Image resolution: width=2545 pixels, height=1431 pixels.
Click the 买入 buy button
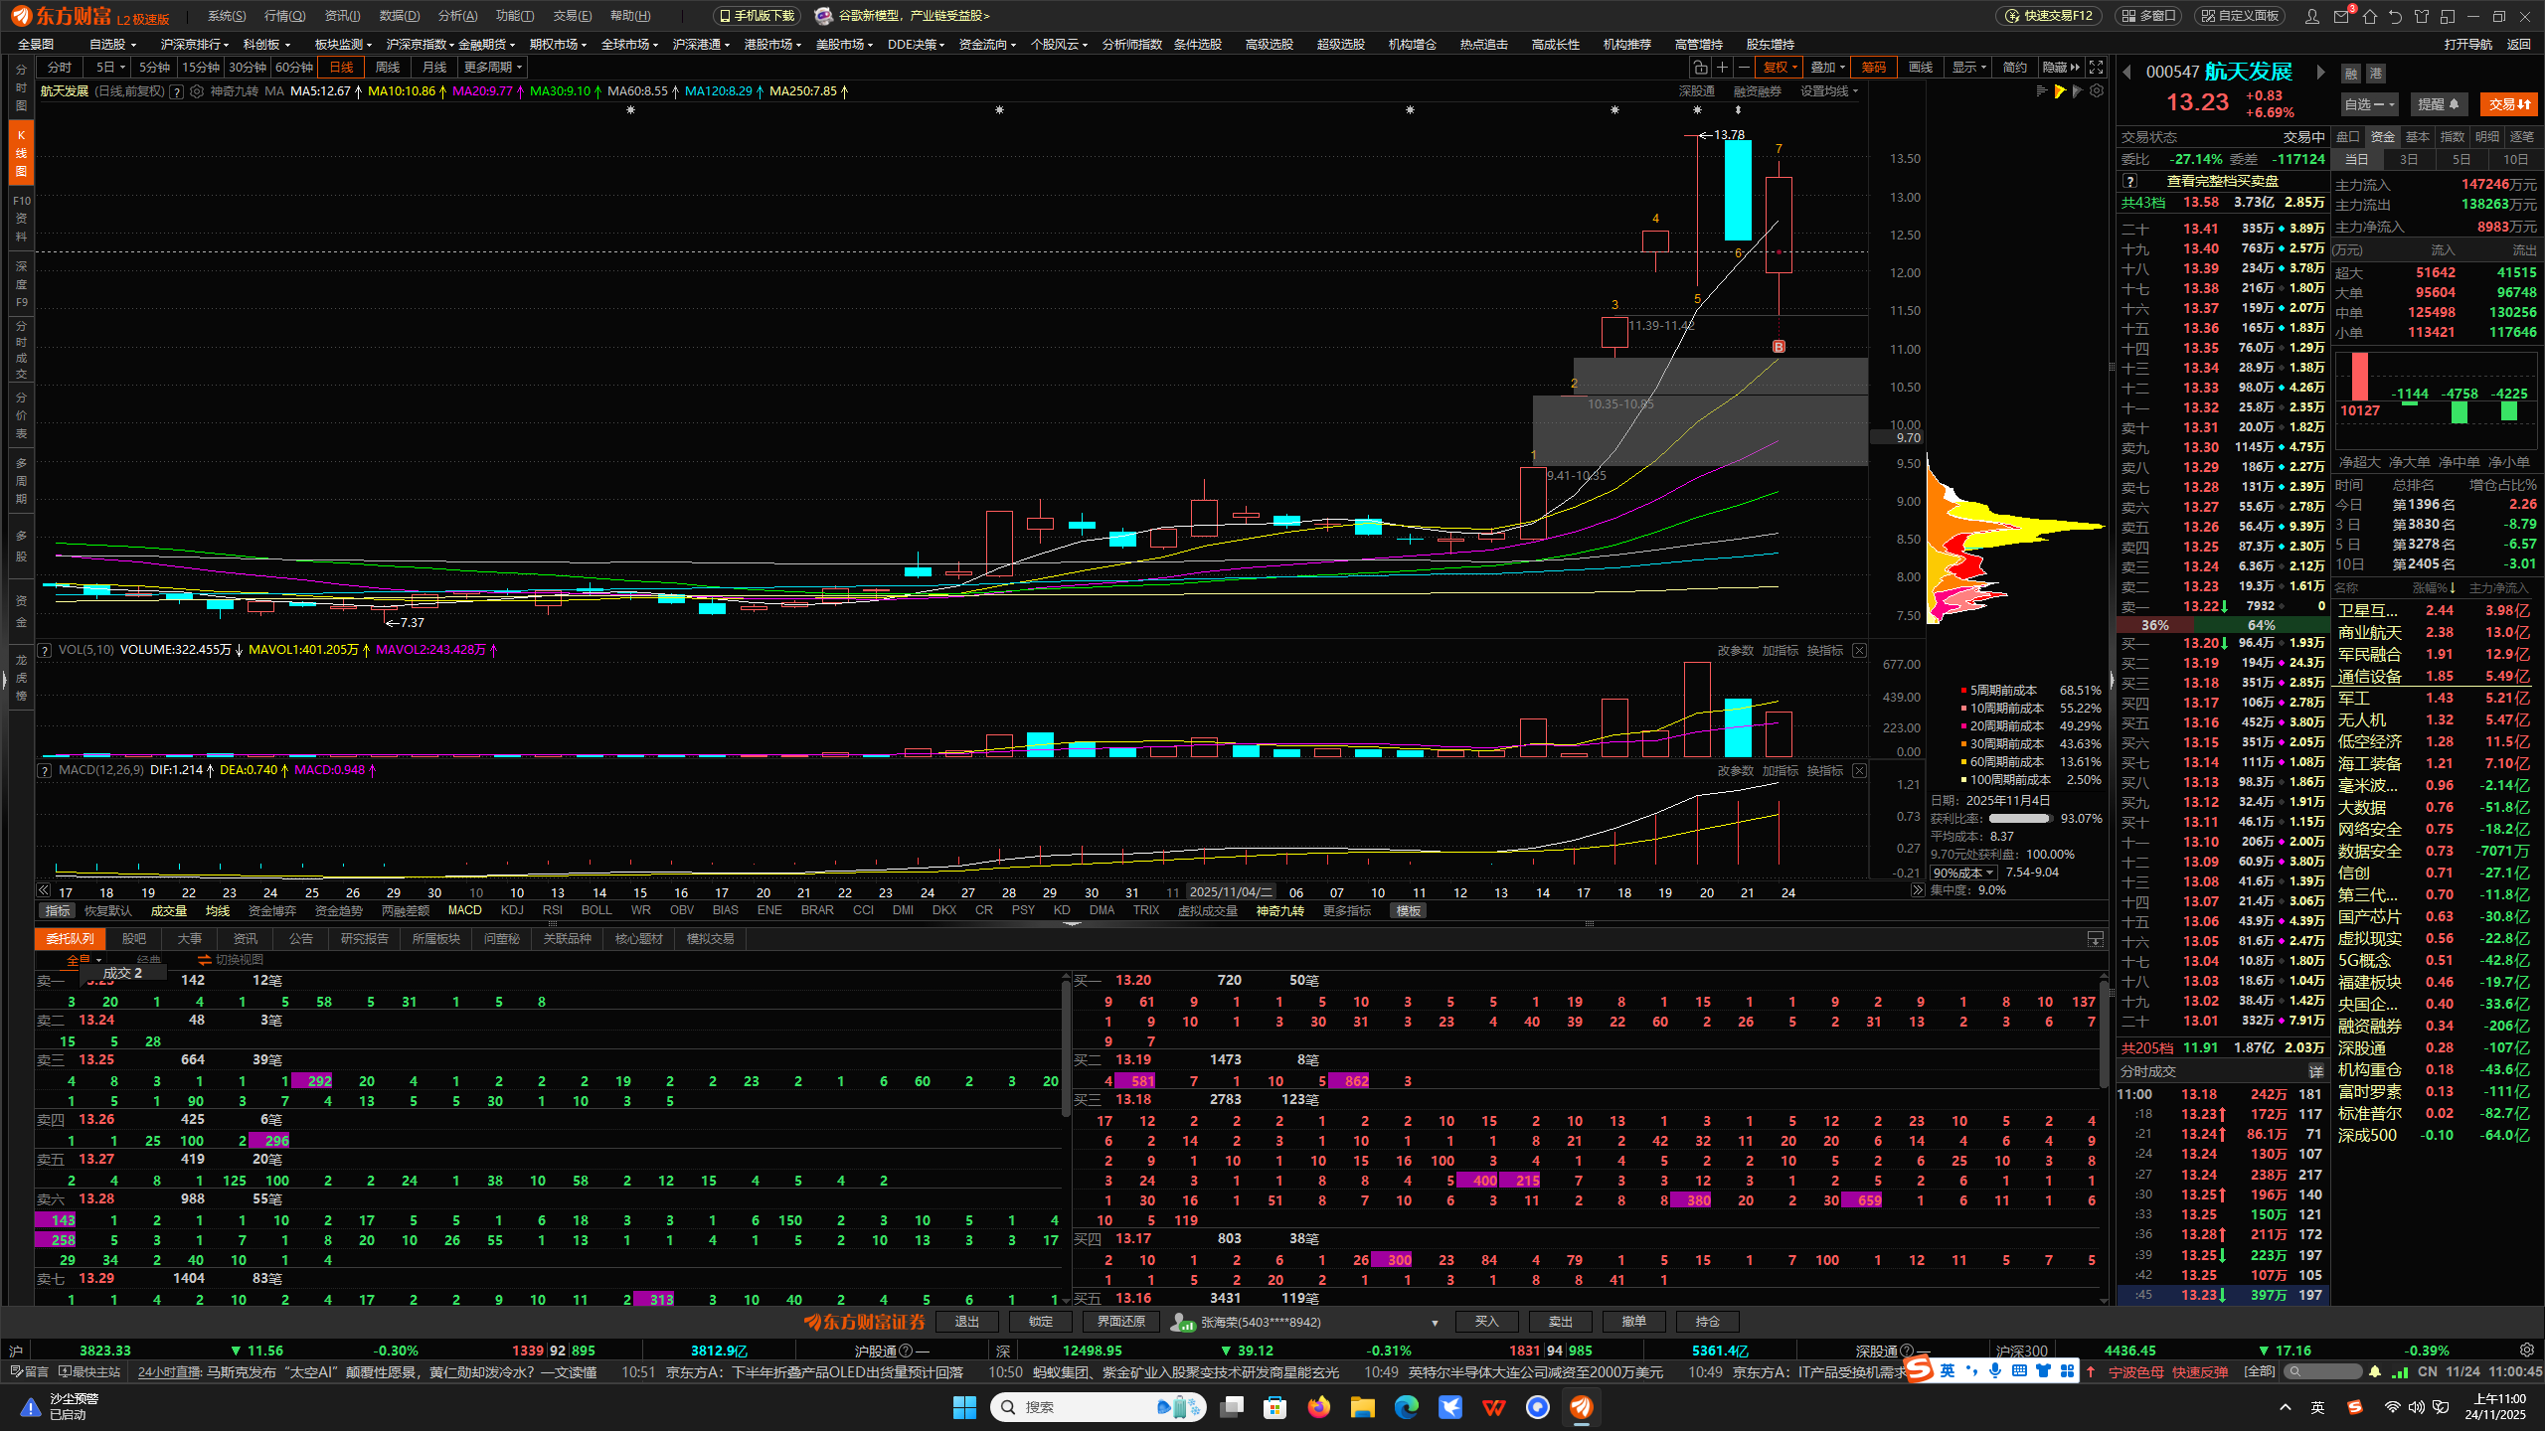pos(1486,1322)
